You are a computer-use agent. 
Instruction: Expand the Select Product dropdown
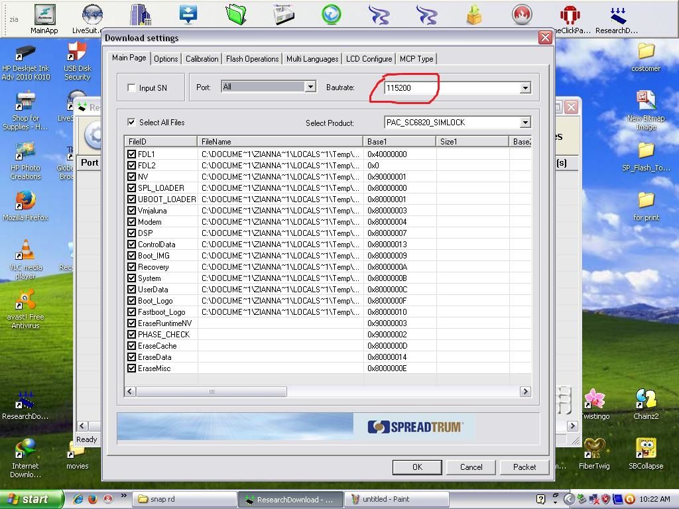pos(525,123)
